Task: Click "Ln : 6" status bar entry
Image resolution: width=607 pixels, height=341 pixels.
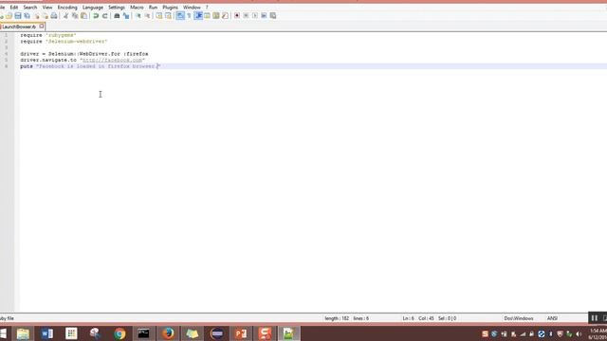Action: [x=408, y=318]
